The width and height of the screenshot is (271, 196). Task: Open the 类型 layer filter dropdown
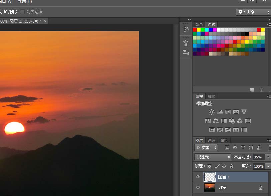click(206, 147)
